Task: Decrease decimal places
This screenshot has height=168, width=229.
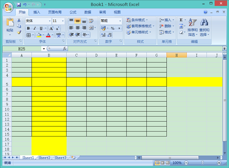Action: click(109, 35)
